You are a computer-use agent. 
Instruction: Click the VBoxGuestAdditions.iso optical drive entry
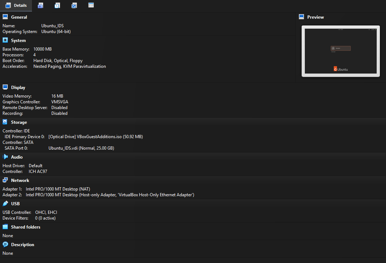point(96,137)
